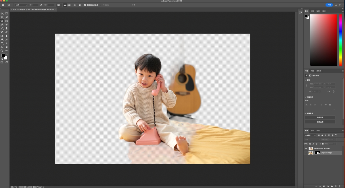Switch to the Adjustments tab
This screenshot has height=188, width=345.
pyautogui.click(x=312, y=71)
